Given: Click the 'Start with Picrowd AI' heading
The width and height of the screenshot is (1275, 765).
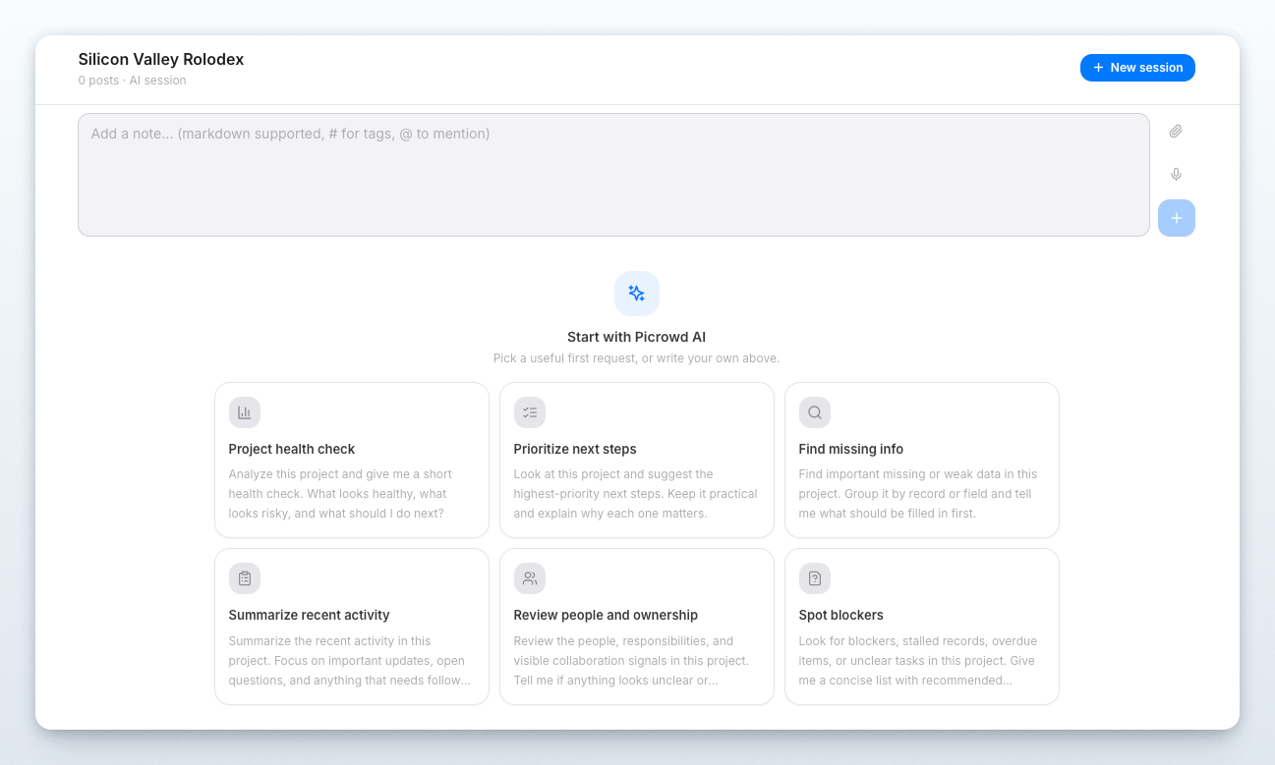Looking at the screenshot, I should tap(637, 337).
